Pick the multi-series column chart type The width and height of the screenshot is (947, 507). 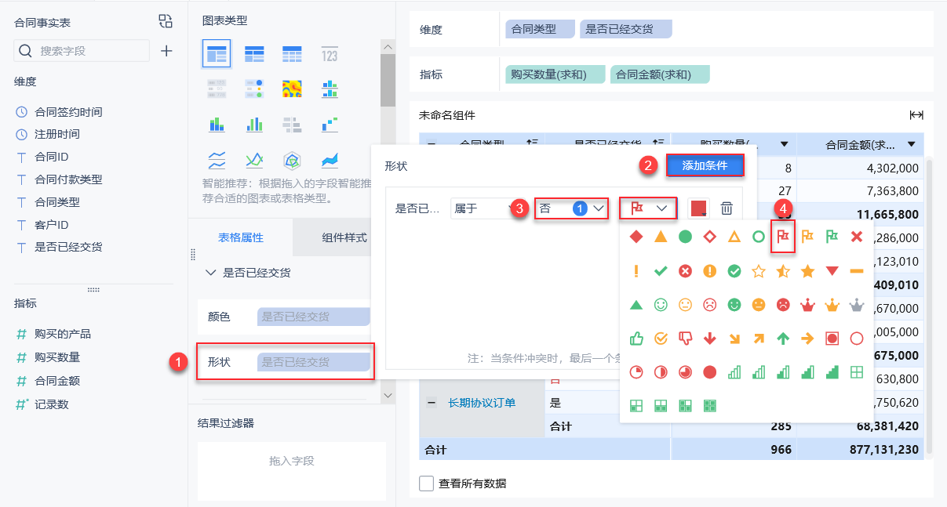point(254,124)
